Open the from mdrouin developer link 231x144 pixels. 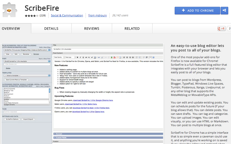[x=97, y=15]
